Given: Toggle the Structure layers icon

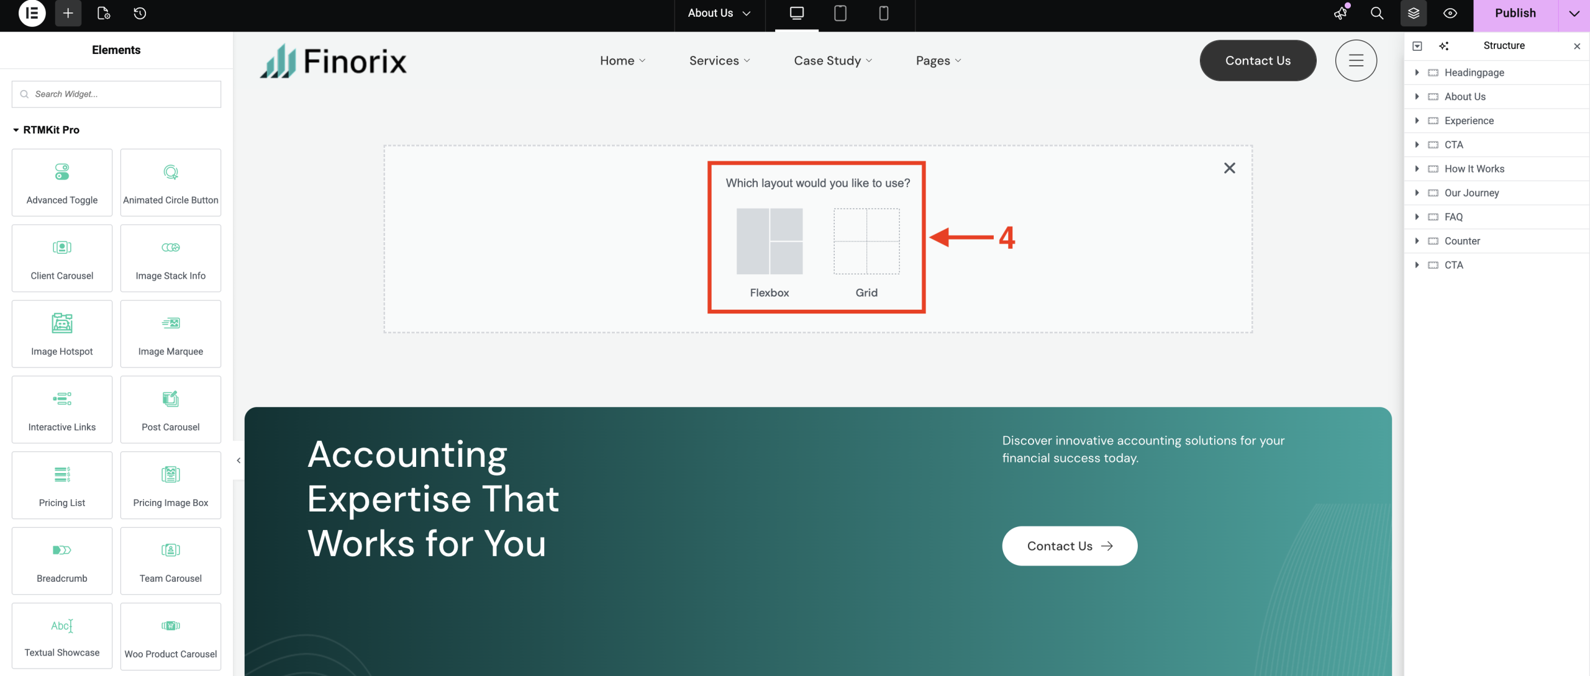Looking at the screenshot, I should click(1414, 13).
